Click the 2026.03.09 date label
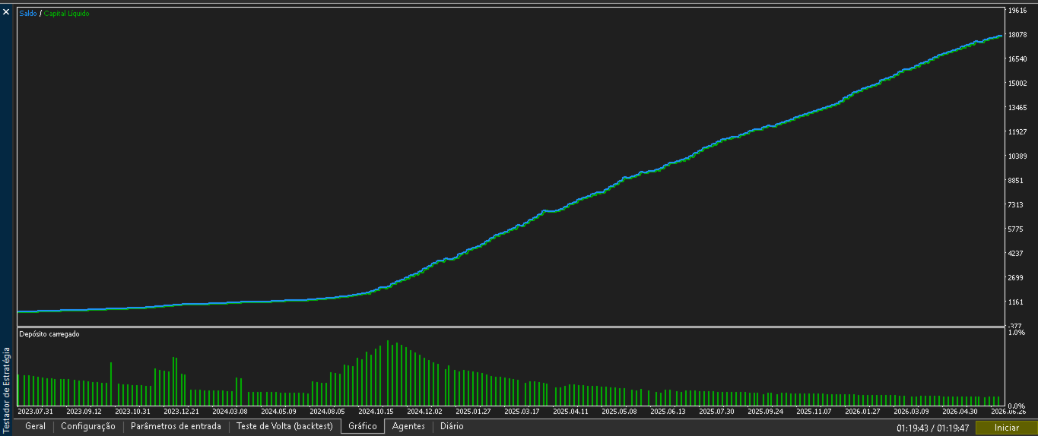The width and height of the screenshot is (1038, 436). point(911,412)
